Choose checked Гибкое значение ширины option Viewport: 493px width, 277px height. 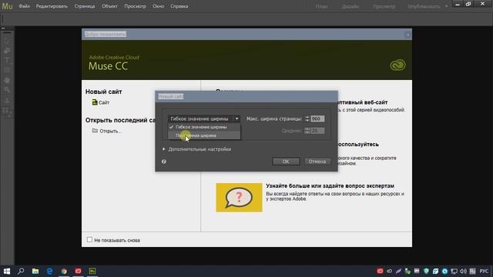204,127
